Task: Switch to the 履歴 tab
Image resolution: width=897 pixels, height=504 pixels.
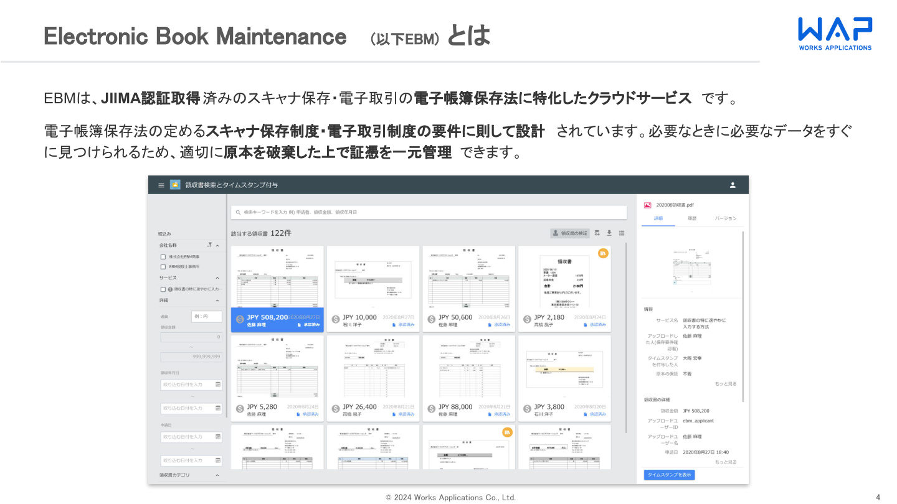Action: click(x=693, y=218)
